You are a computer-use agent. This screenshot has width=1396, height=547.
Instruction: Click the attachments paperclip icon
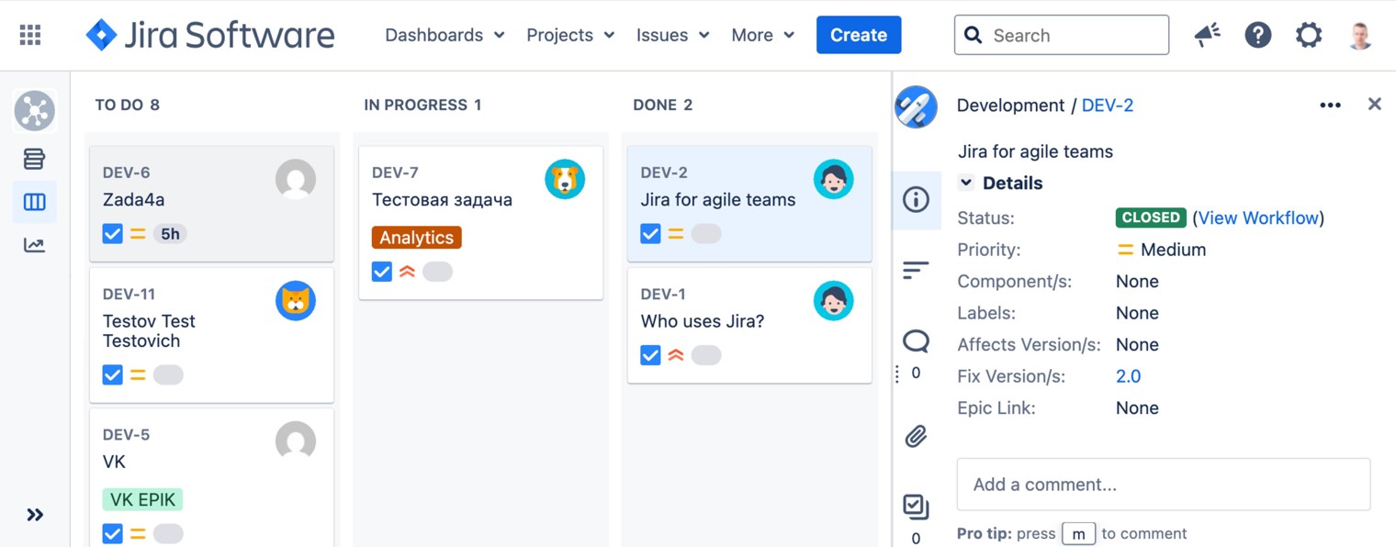(x=916, y=436)
